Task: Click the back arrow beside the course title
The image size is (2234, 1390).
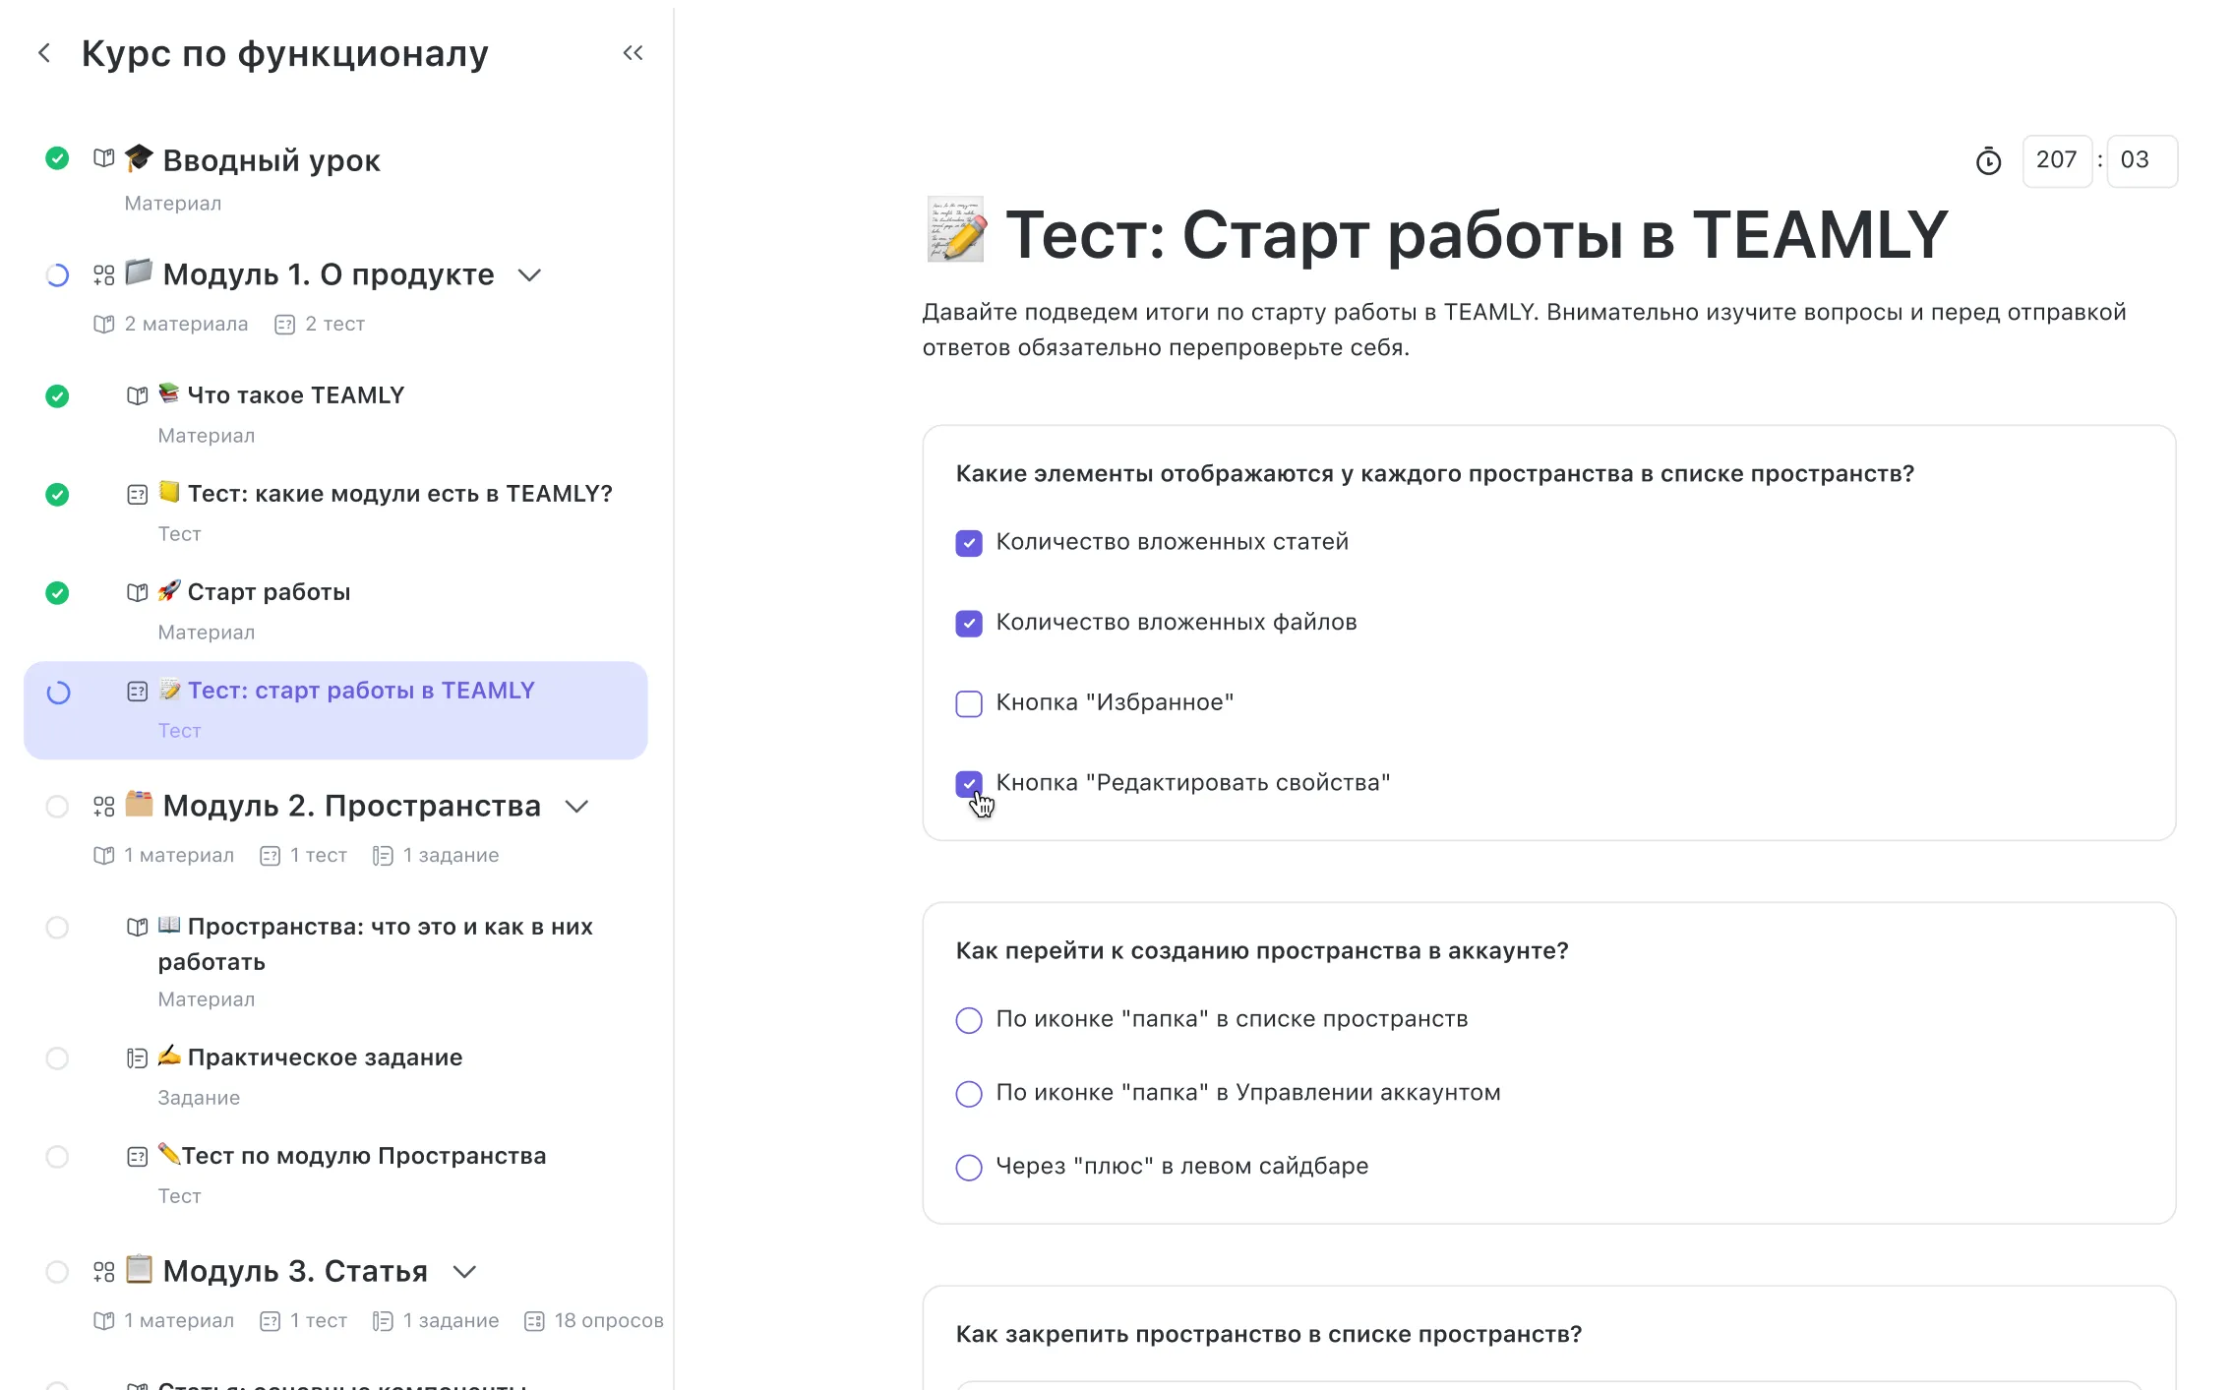Action: pyautogui.click(x=44, y=53)
